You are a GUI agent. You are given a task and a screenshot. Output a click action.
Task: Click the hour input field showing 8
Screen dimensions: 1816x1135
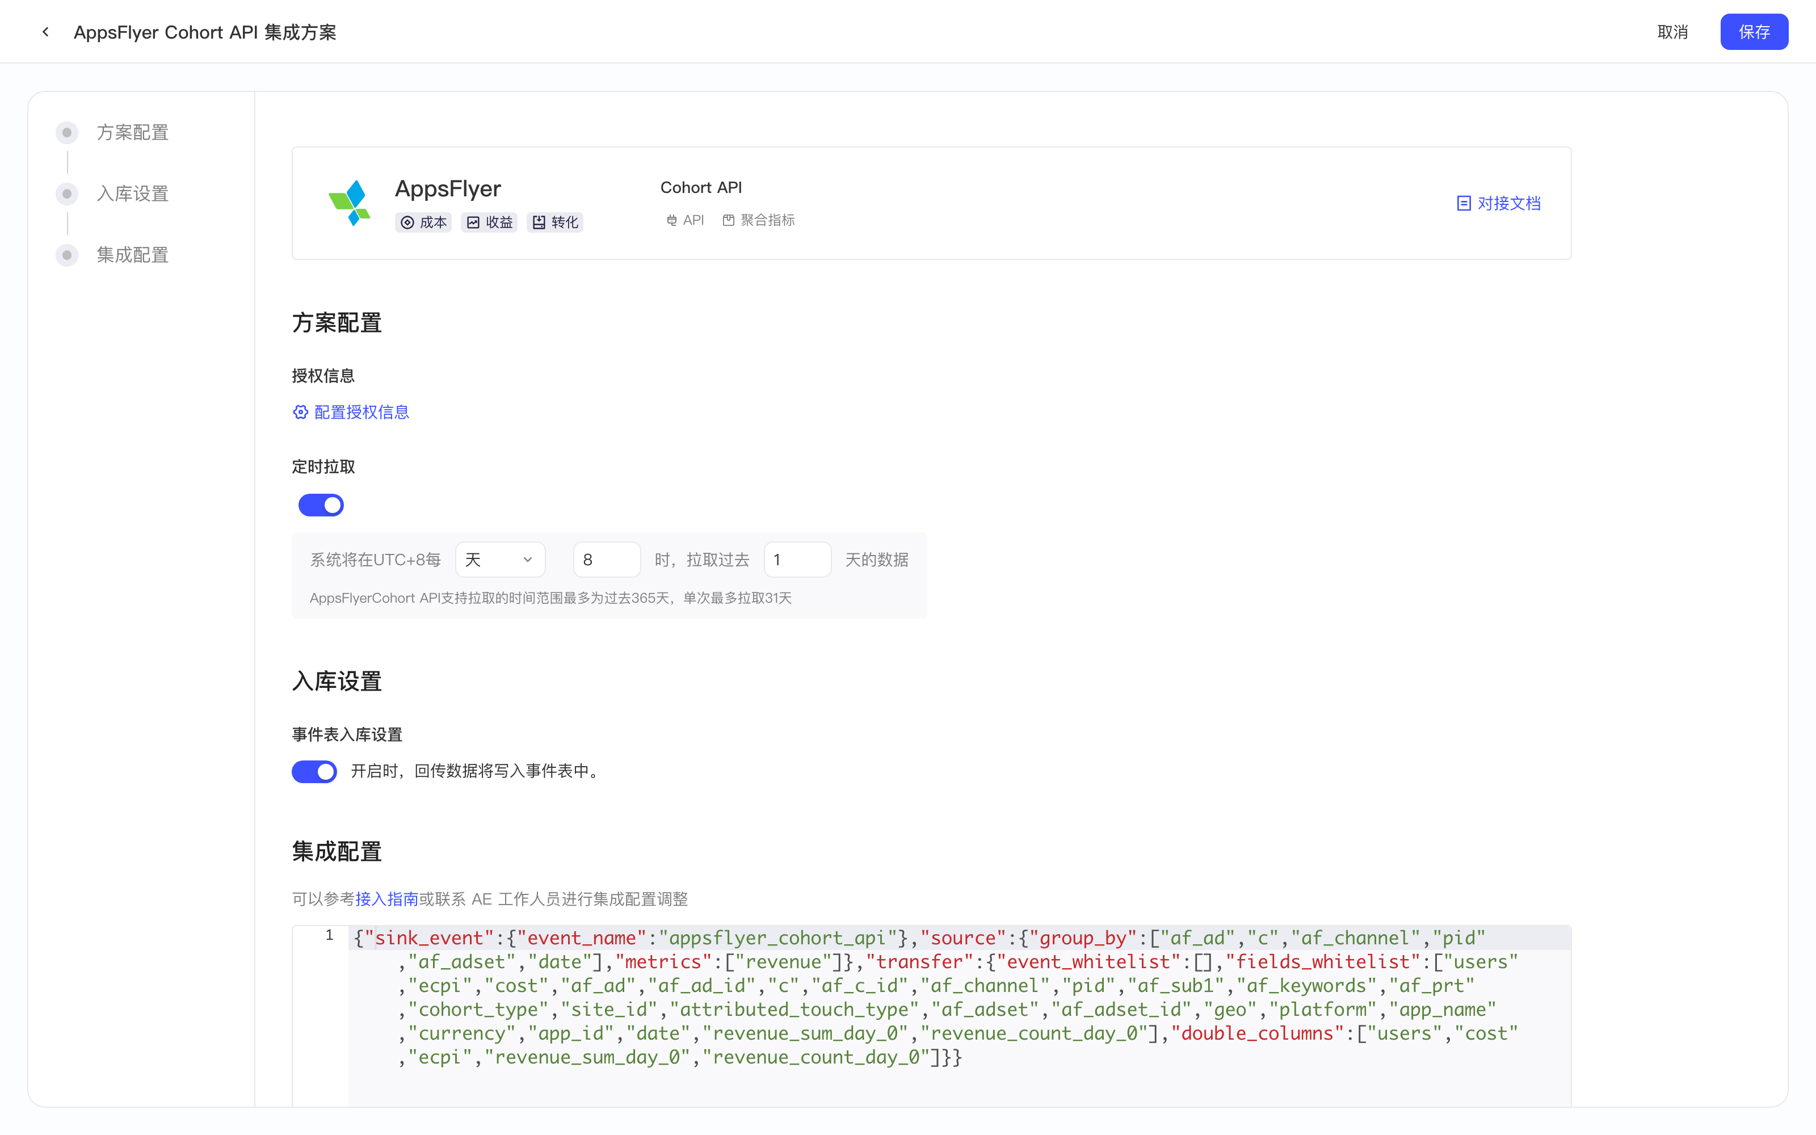click(x=606, y=559)
